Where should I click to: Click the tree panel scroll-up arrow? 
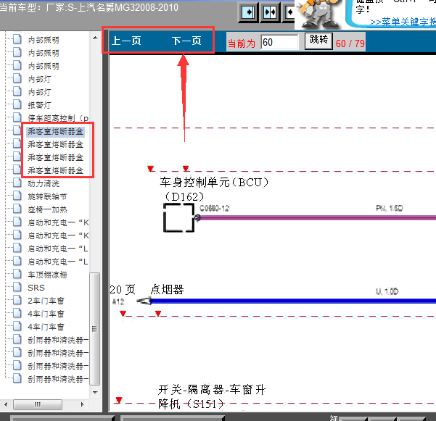point(95,38)
